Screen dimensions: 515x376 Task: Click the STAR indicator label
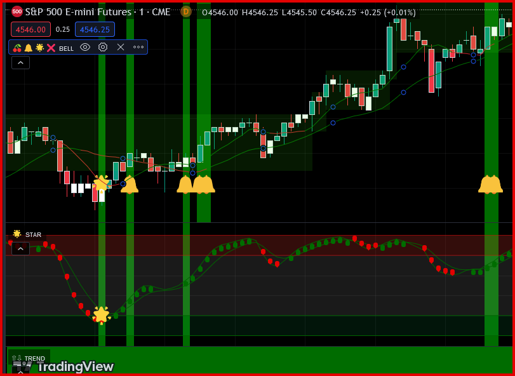pyautogui.click(x=33, y=235)
